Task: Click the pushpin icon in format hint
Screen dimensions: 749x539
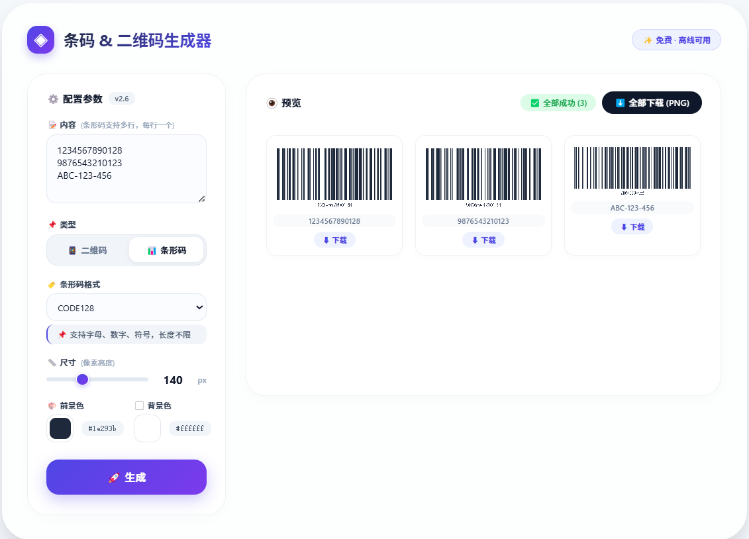Action: 62,334
